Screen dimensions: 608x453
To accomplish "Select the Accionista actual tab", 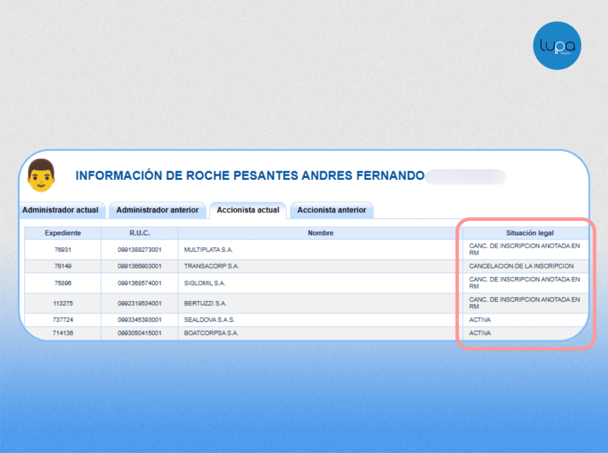I will pos(248,210).
